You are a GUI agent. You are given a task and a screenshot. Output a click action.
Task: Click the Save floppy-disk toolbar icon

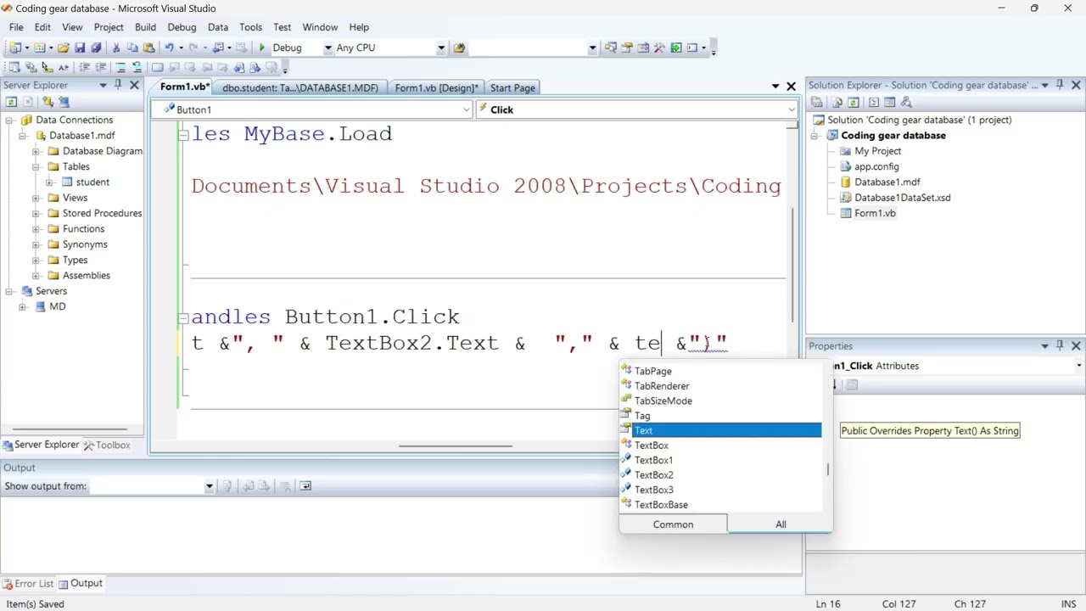pos(80,48)
